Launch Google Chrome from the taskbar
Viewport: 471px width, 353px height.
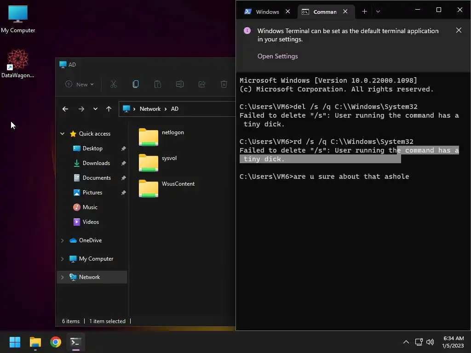pos(56,342)
